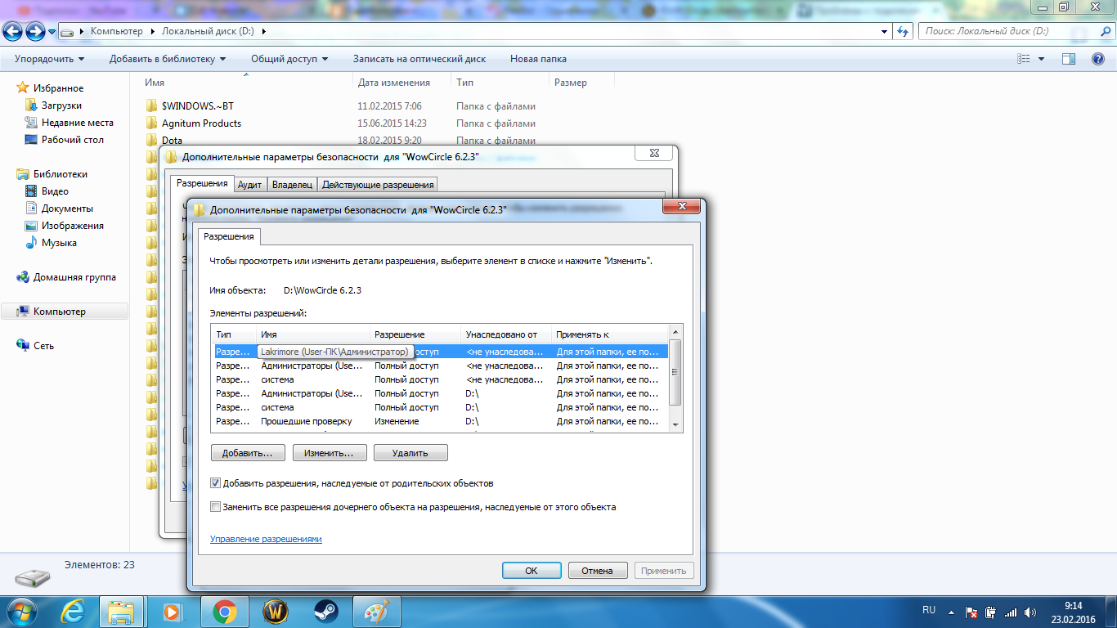Launch Steam from the taskbar
This screenshot has width=1117, height=628.
coord(325,611)
